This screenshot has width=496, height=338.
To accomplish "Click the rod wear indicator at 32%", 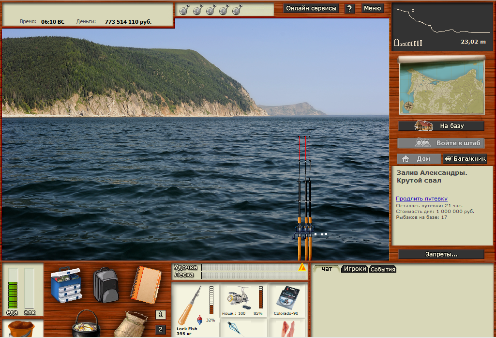I will coord(211,300).
